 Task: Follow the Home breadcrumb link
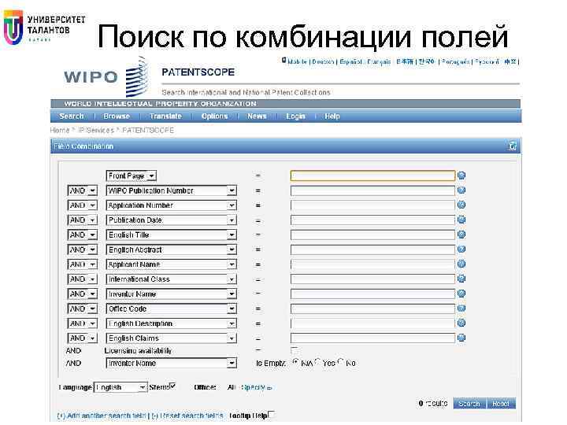[60, 130]
